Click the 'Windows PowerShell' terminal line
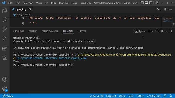 (x=27, y=38)
